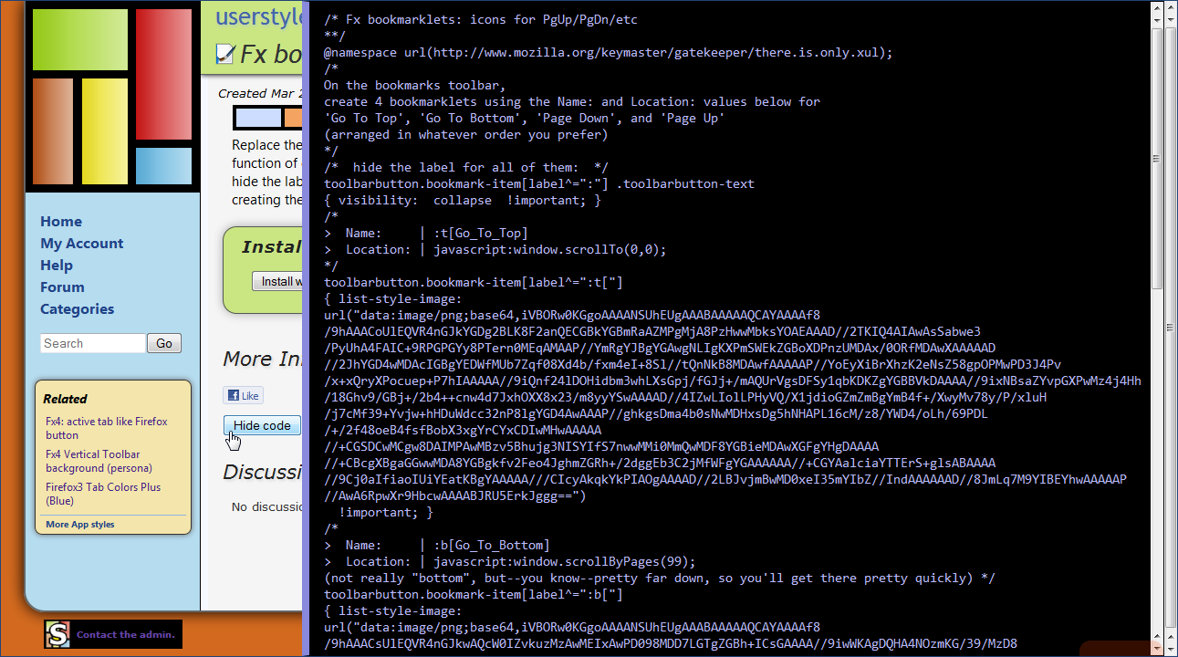Open More App styles link

pyautogui.click(x=80, y=525)
